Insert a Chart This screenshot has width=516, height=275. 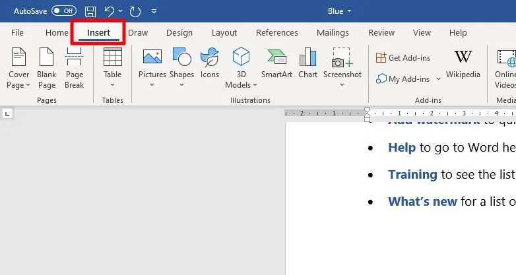(x=307, y=63)
